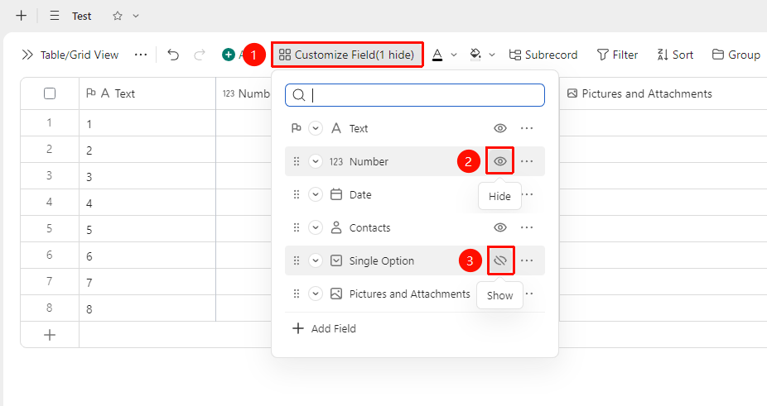767x406 pixels.
Task: Click the Test document title
Action: pyautogui.click(x=82, y=16)
